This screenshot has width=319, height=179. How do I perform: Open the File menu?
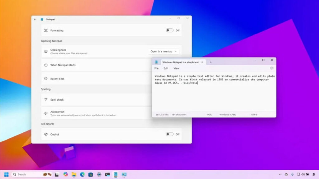156,68
